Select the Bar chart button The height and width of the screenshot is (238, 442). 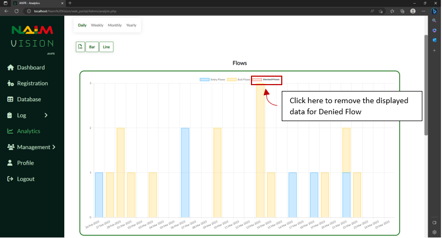tap(92, 47)
